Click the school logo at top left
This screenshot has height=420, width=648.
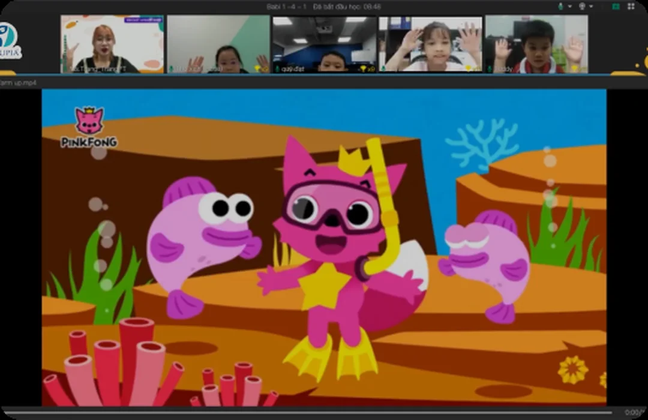[x=10, y=41]
